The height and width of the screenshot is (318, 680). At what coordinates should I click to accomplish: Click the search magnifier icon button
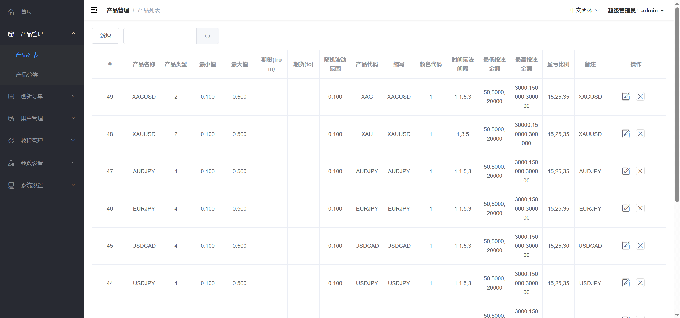pyautogui.click(x=207, y=36)
